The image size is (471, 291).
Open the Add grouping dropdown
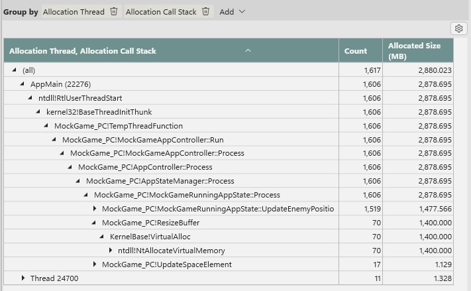tap(232, 12)
